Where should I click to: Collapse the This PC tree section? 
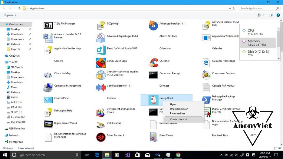point(4,62)
